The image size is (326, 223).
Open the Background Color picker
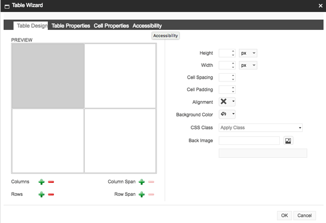click(x=227, y=114)
